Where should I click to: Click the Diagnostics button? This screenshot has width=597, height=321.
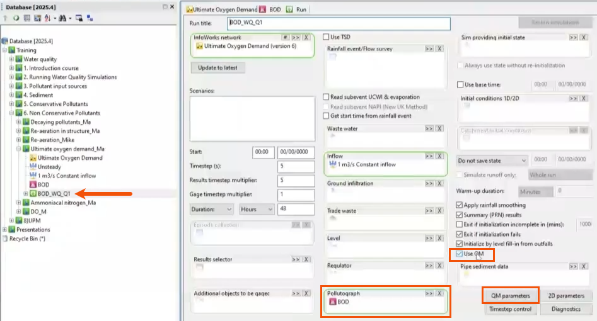[566, 309]
